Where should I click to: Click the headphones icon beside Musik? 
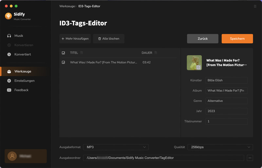pos(9,36)
